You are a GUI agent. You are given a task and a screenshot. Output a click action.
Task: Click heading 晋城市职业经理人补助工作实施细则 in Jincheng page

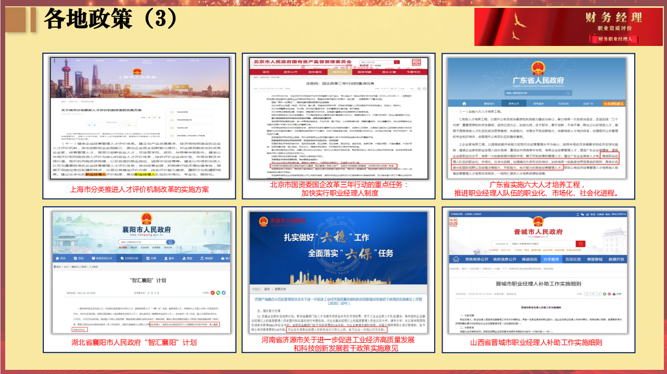539,284
